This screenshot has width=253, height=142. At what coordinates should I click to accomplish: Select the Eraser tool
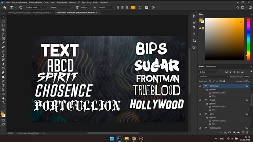pyautogui.click(x=3, y=64)
